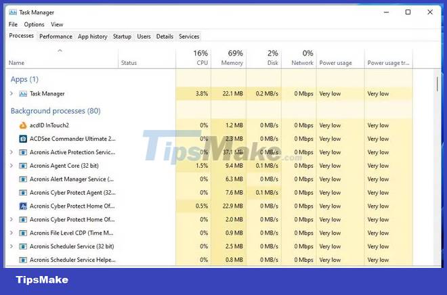Screen dimensions: 447x295
Task: Click the 22.9 MB memory value
Action: tap(233, 206)
